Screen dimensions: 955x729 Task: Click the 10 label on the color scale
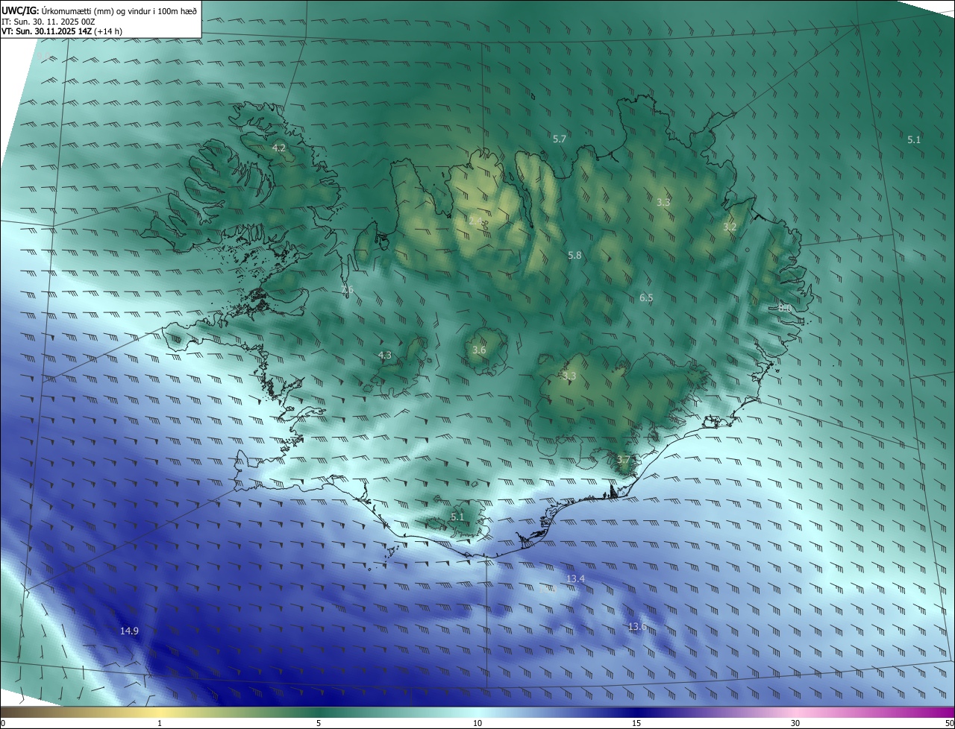(477, 723)
